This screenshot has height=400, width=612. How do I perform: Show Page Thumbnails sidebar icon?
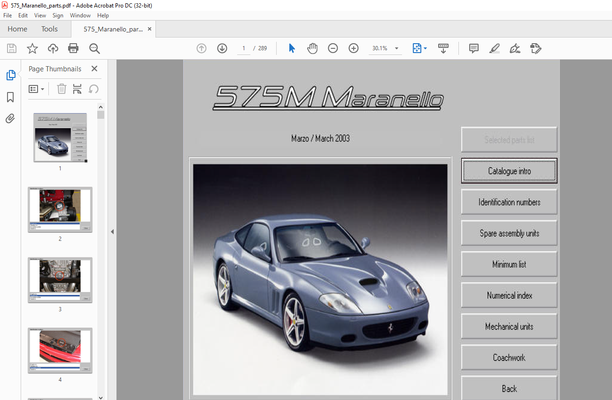(x=10, y=75)
